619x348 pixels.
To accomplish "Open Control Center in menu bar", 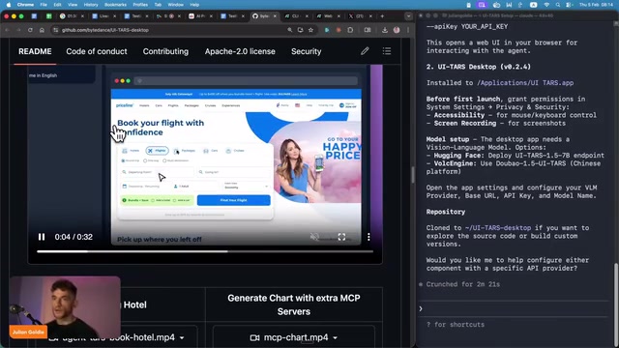I will click(569, 5).
